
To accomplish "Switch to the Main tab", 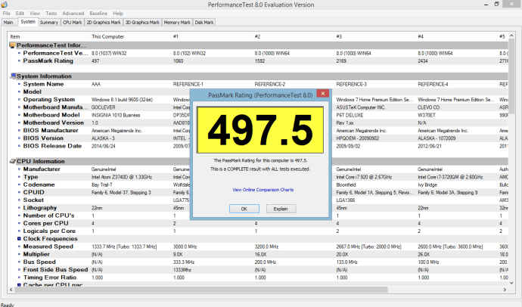I will pos(8,22).
